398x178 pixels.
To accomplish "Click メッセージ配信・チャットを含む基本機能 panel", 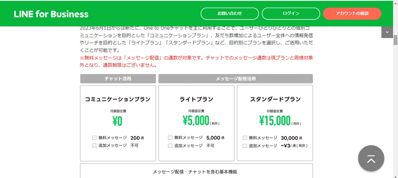I will click(196, 171).
